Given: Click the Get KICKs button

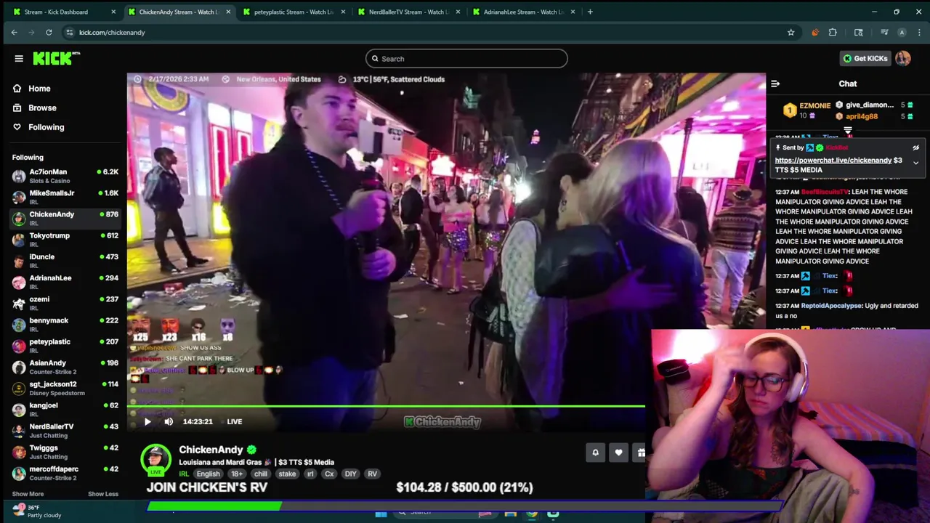Looking at the screenshot, I should 865,59.
